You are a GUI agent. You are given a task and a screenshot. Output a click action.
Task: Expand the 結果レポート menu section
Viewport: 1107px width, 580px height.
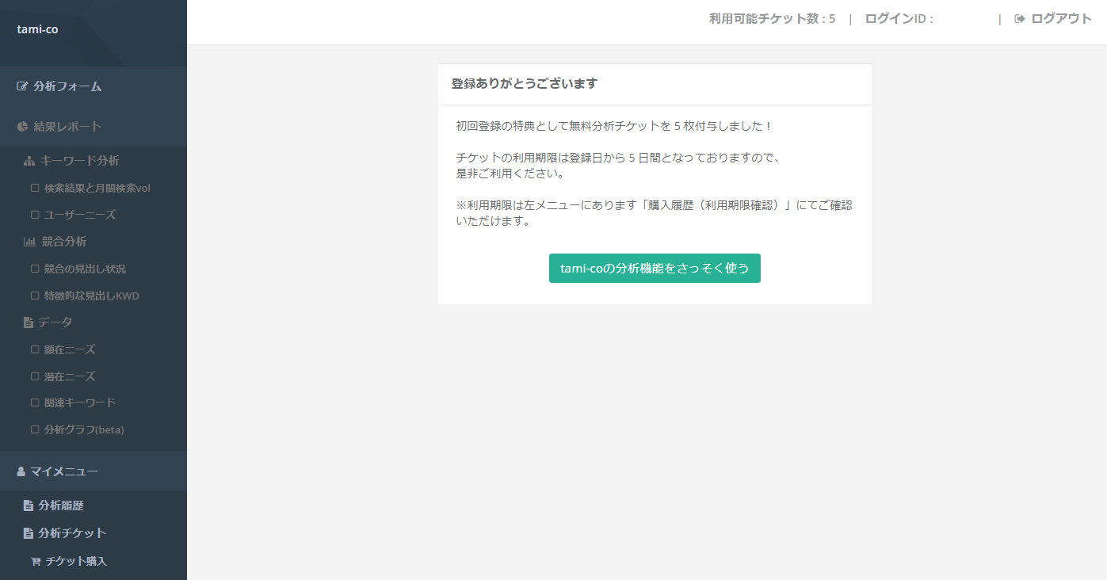coord(67,127)
